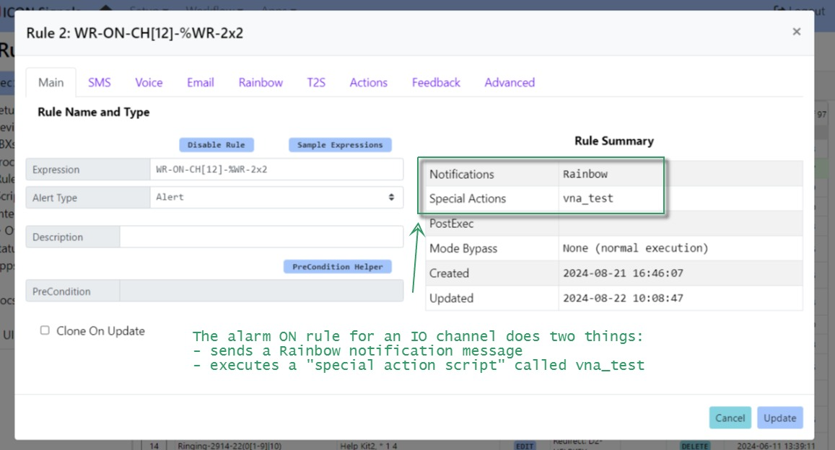The width and height of the screenshot is (835, 450).
Task: Switch to the Actions tab
Action: pos(368,83)
